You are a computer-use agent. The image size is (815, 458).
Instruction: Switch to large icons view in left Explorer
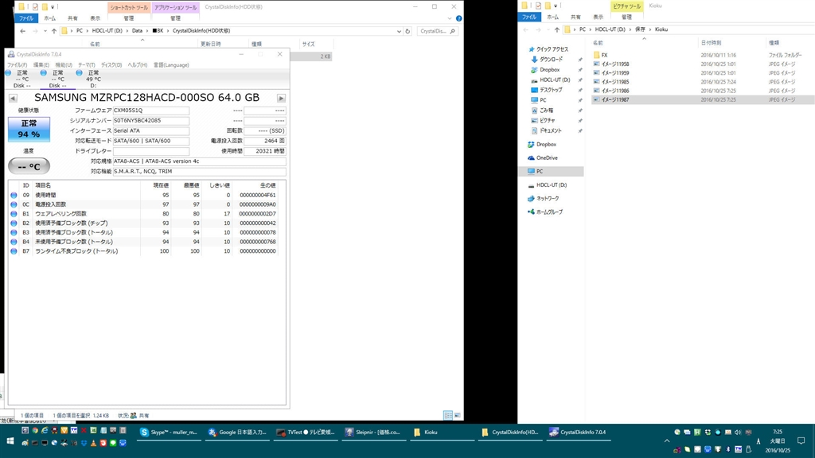coord(458,415)
